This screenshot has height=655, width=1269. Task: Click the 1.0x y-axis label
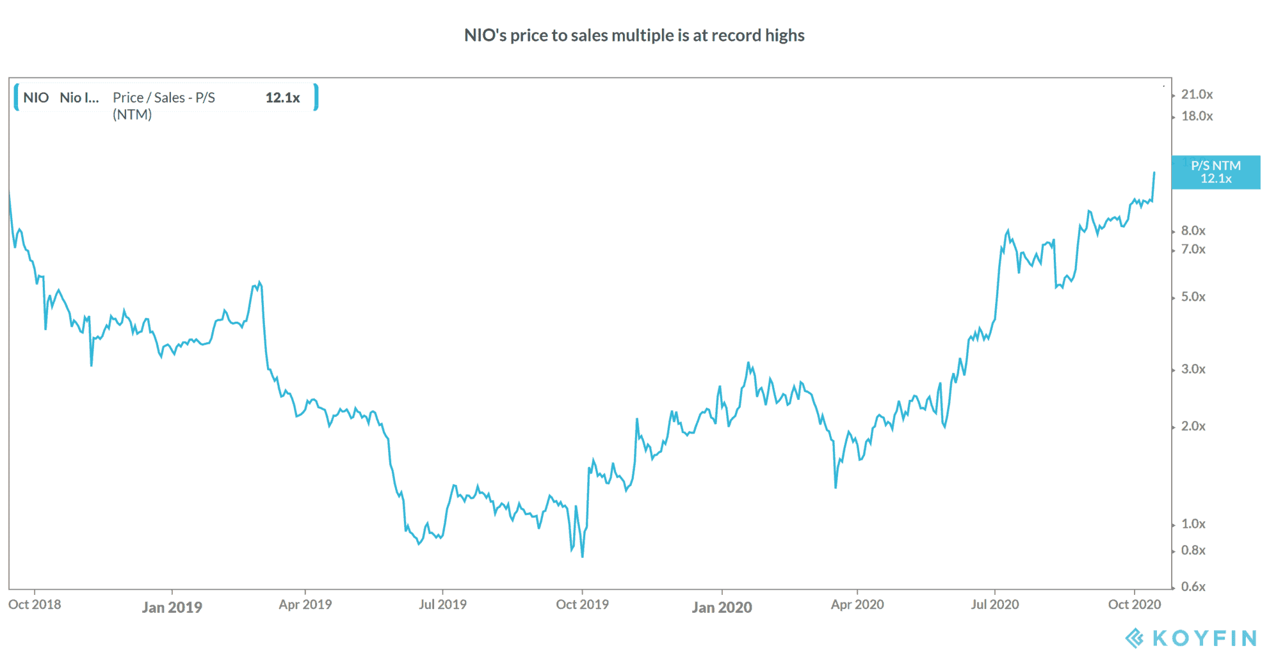tap(1193, 524)
